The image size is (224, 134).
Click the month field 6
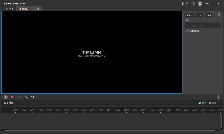pos(200,15)
